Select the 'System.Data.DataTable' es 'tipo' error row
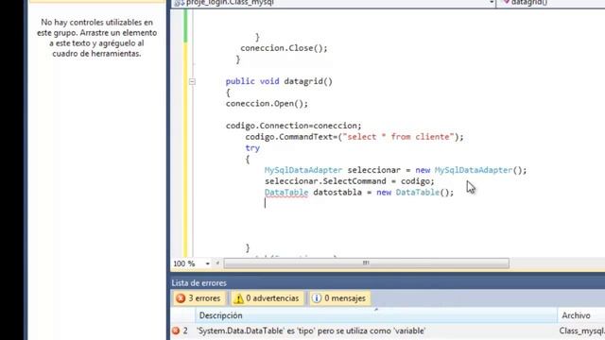 click(388, 331)
